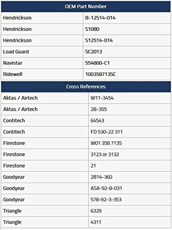Select Contitech reference 64543
172x230 pixels.
(x=97, y=121)
